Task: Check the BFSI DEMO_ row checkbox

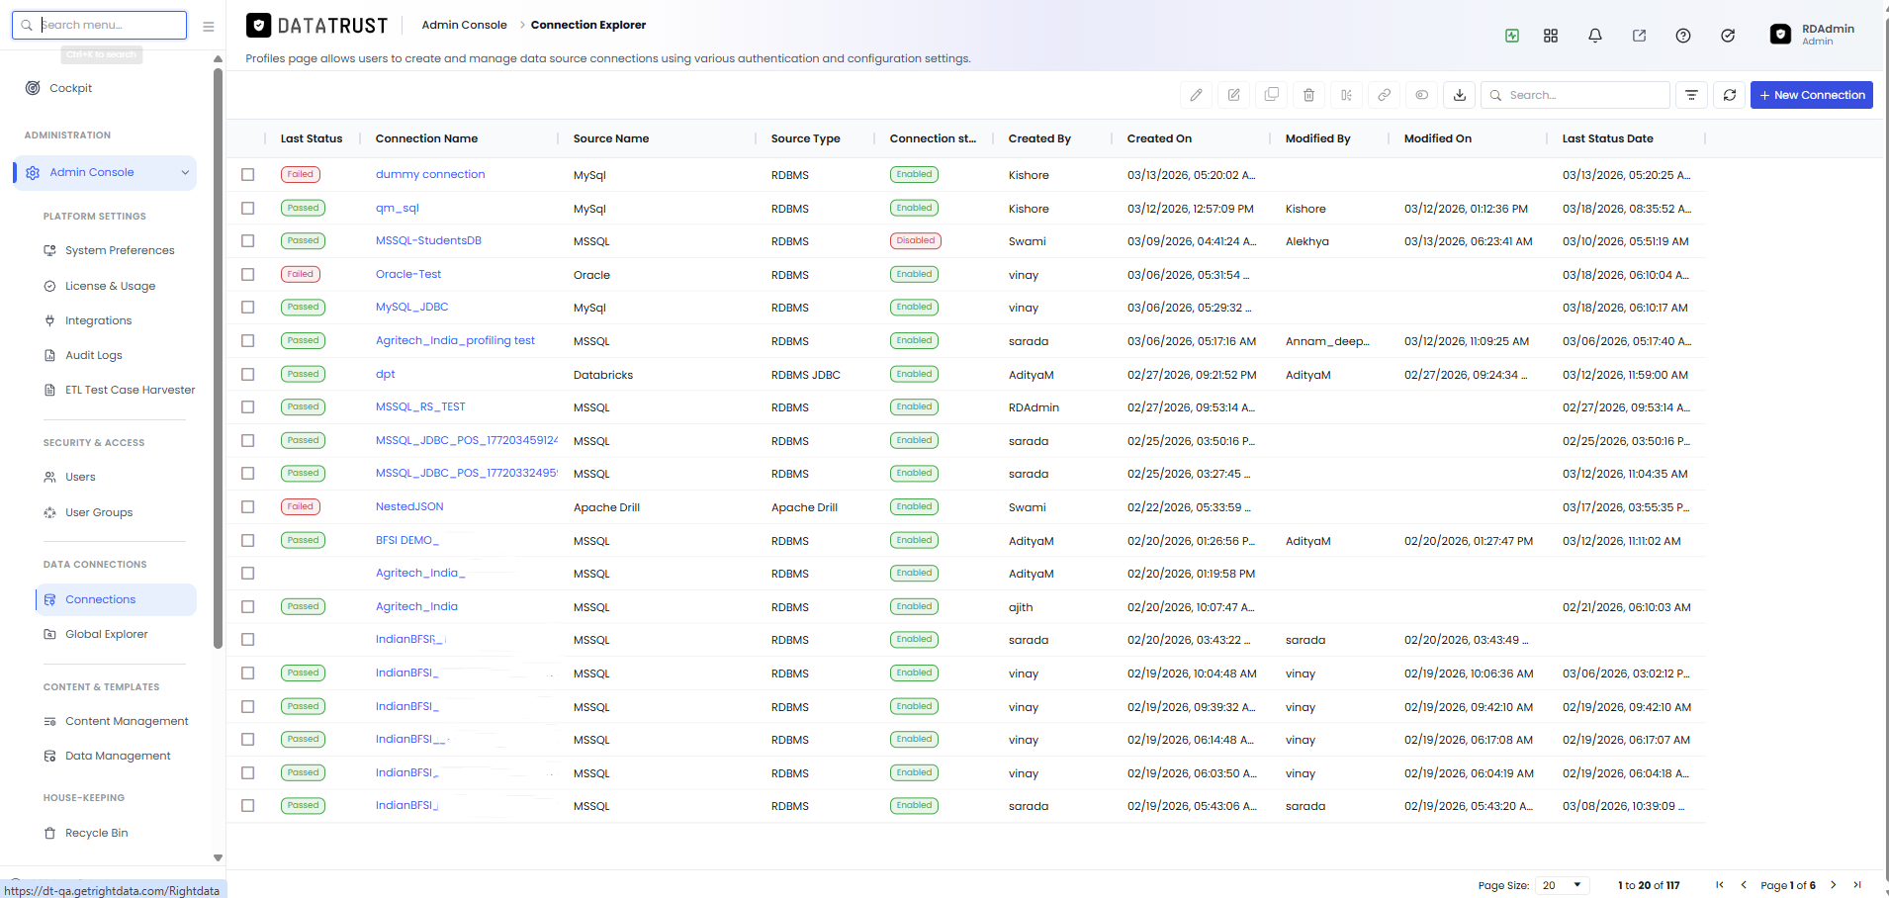Action: click(x=248, y=541)
